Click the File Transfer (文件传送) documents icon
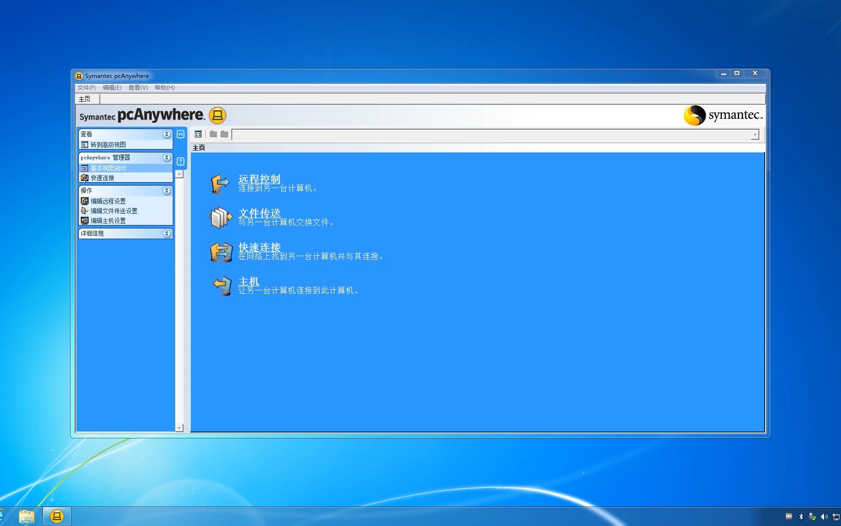Image resolution: width=841 pixels, height=526 pixels. (220, 218)
